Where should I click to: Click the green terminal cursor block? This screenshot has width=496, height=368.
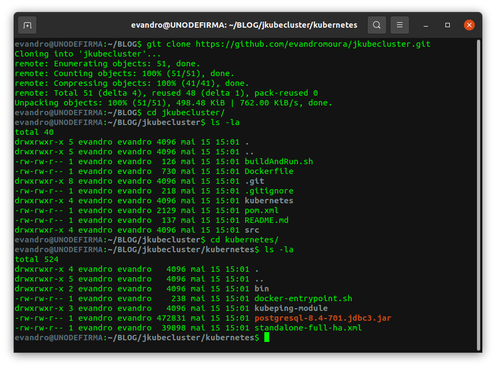pos(266,338)
